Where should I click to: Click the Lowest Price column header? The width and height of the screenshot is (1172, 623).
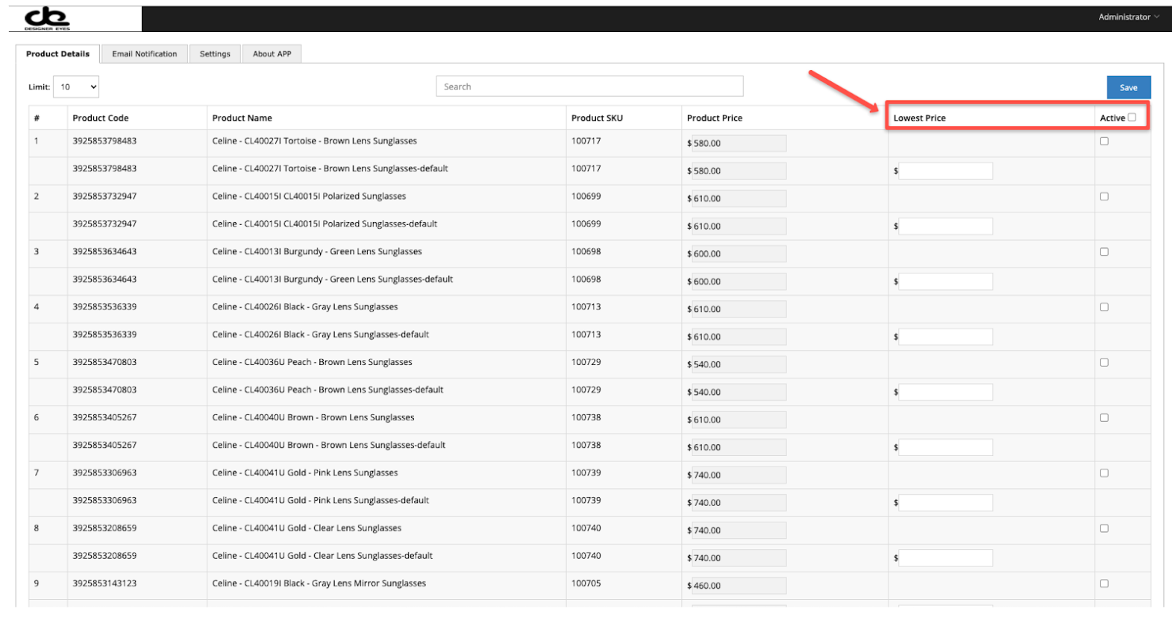pyautogui.click(x=919, y=118)
